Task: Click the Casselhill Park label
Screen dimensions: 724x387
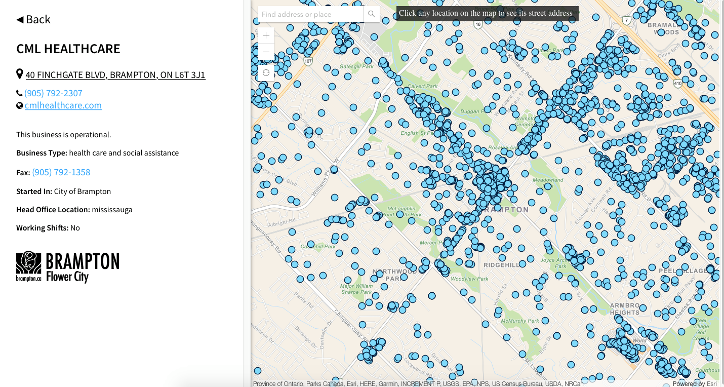Action: 318,247
